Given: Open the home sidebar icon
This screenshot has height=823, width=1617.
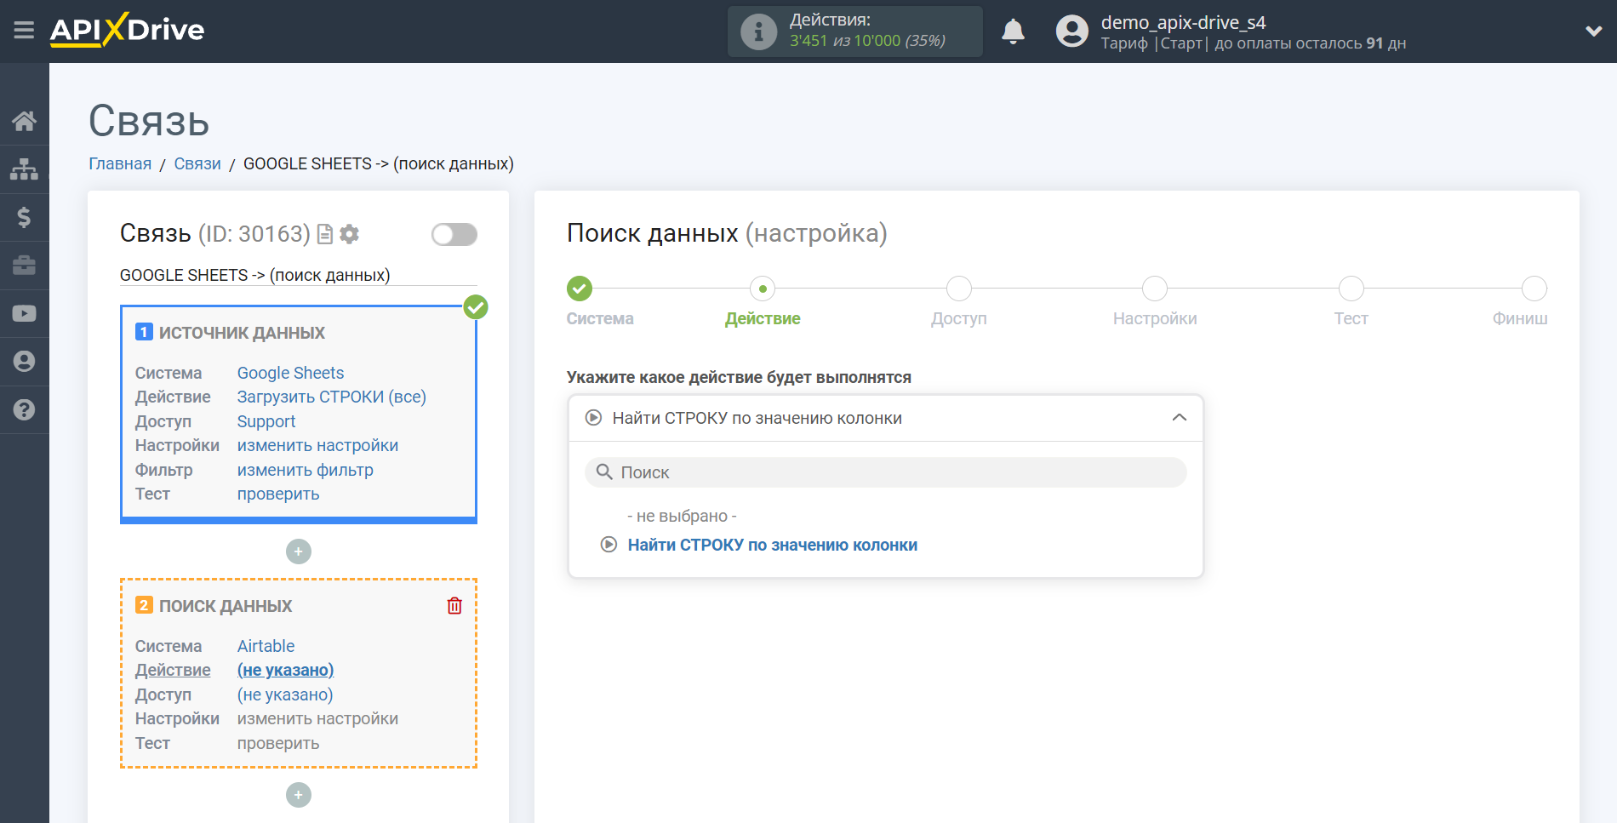Looking at the screenshot, I should coord(24,121).
